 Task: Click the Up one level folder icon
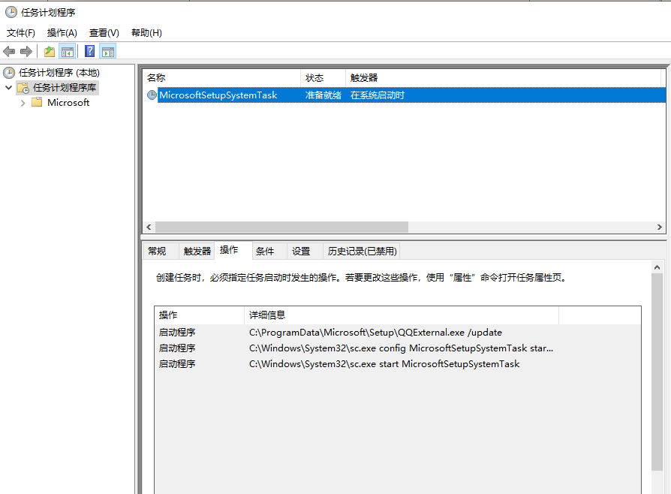[50, 52]
